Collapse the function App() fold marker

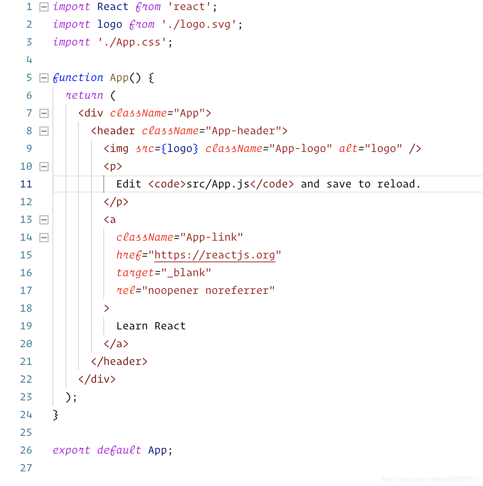44,78
